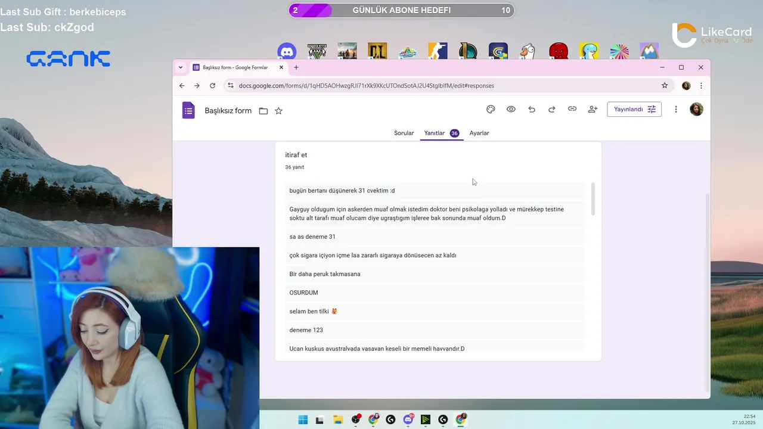Open Task View on the taskbar
Image resolution: width=763 pixels, height=429 pixels.
(320, 419)
